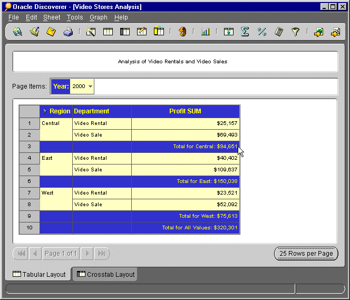Viewport: 350px width, 300px height.
Task: Click the export icon with arrow and globe
Action: point(318,32)
